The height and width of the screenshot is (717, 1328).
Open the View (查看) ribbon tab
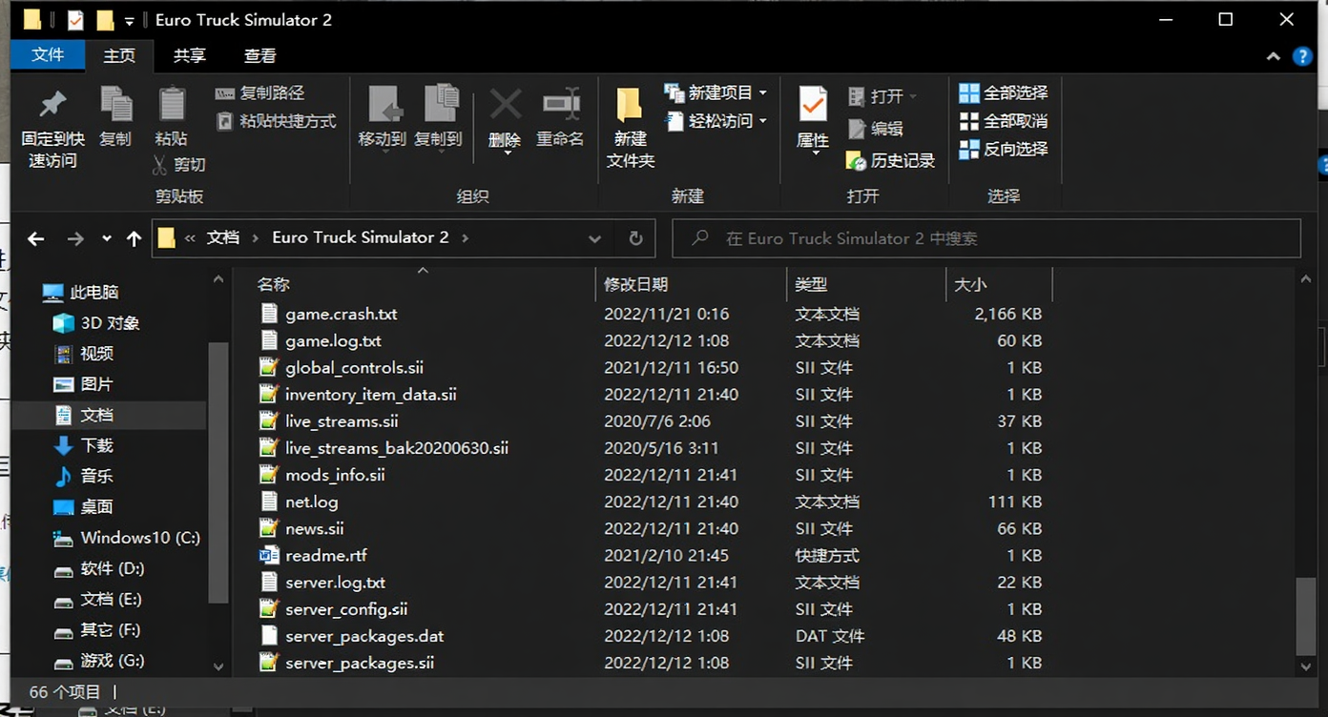259,55
